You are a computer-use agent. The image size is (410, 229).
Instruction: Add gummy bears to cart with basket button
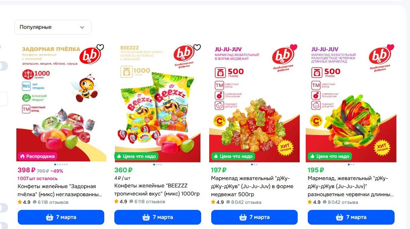pos(254,217)
